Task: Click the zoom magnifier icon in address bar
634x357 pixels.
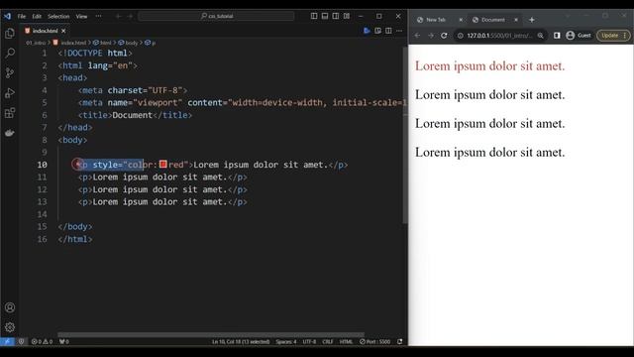Action: pyautogui.click(x=541, y=36)
